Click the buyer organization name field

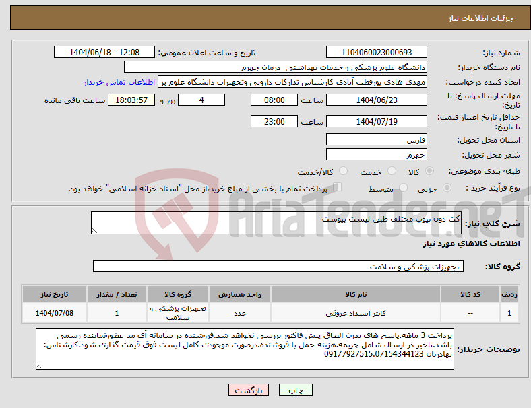(x=276, y=67)
